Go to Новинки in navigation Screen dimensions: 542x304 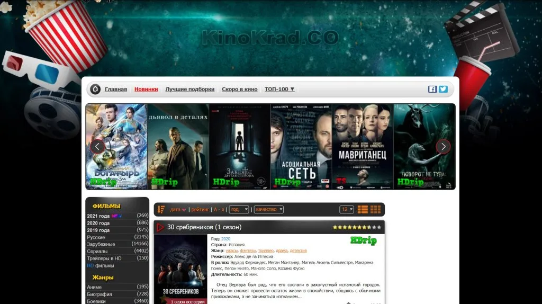click(x=146, y=90)
